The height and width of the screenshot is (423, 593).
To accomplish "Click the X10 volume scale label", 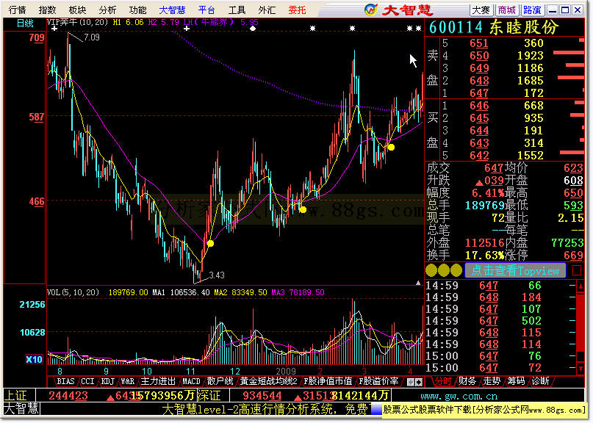I will tap(34, 359).
